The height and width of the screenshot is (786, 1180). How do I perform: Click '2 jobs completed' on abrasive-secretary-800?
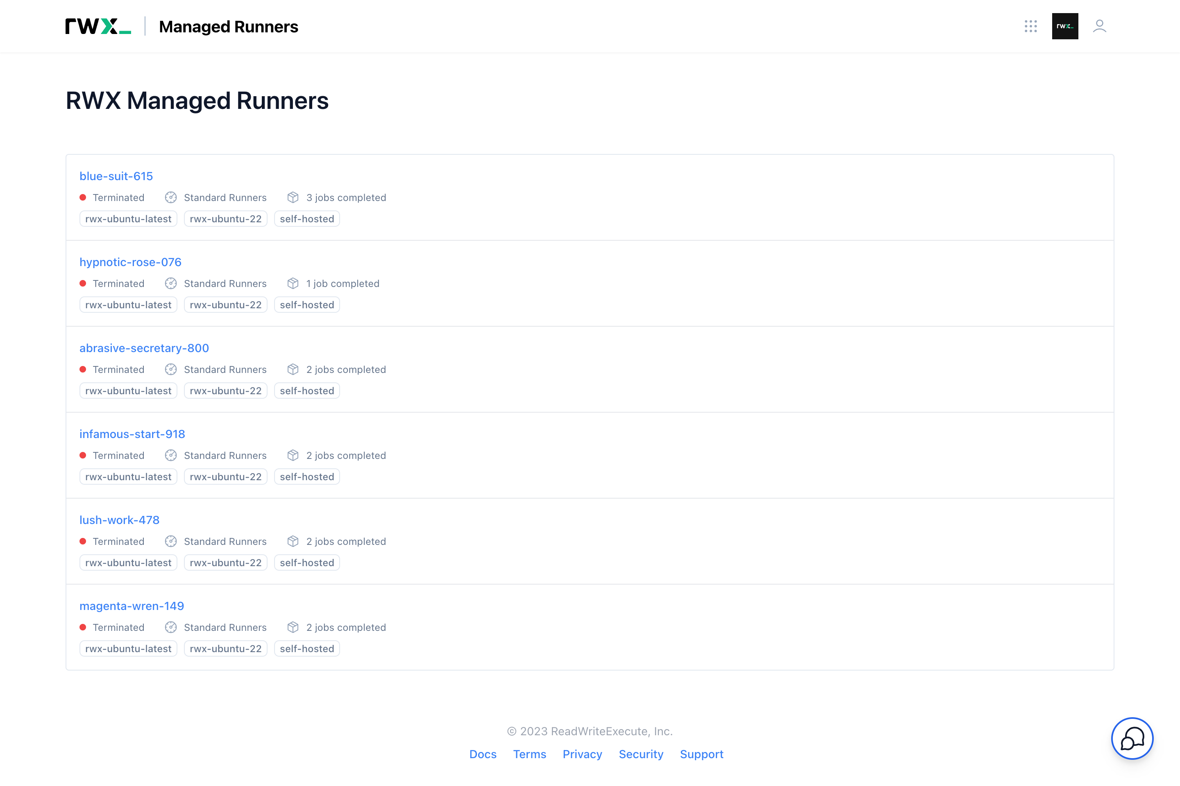tap(346, 369)
